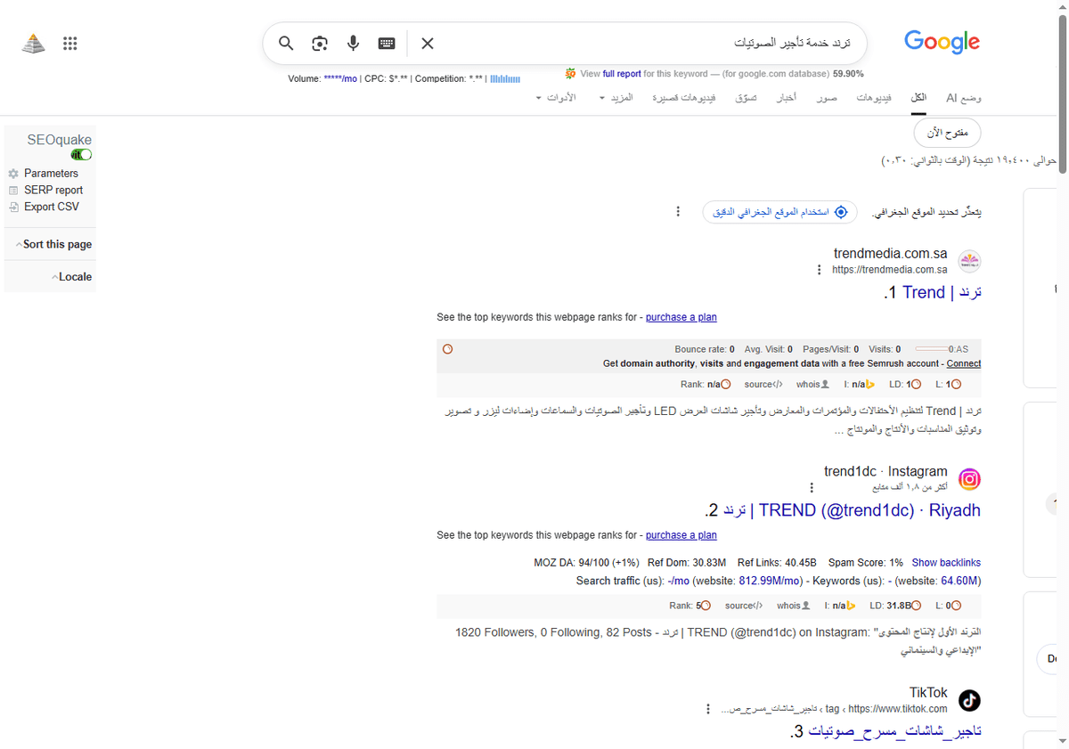
Task: Click the Google logo
Action: pos(942,42)
